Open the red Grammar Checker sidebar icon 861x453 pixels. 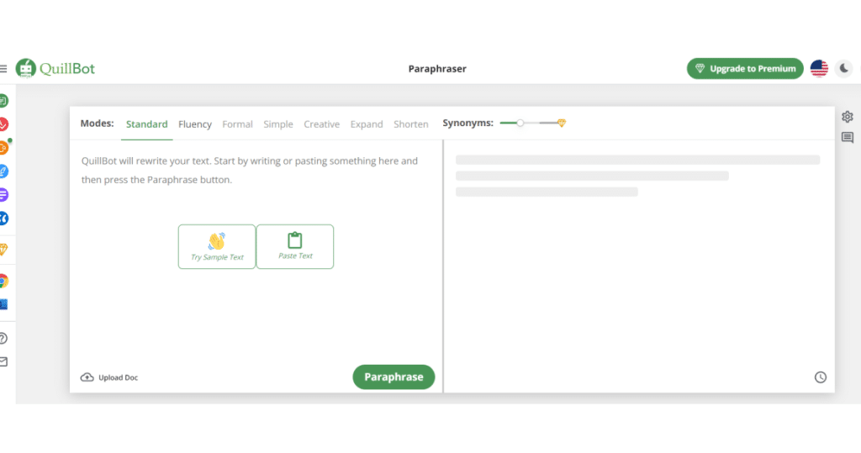point(3,124)
